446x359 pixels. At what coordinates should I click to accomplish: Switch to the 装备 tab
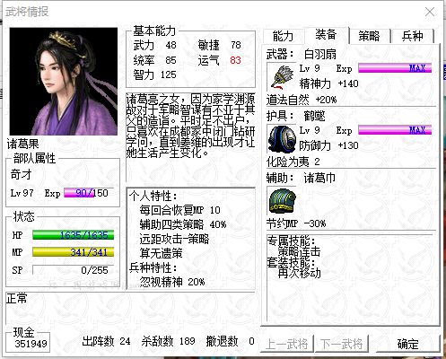326,35
